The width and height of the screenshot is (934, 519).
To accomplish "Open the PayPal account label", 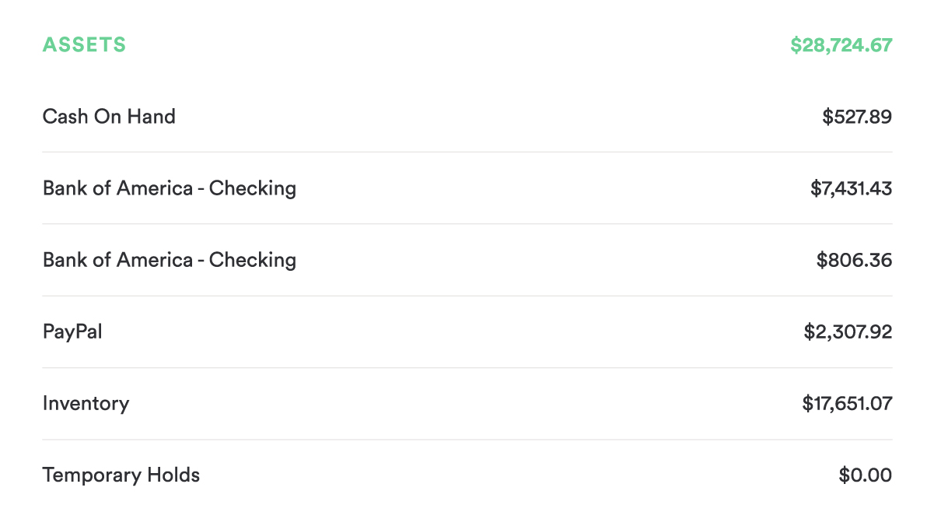I will (72, 332).
